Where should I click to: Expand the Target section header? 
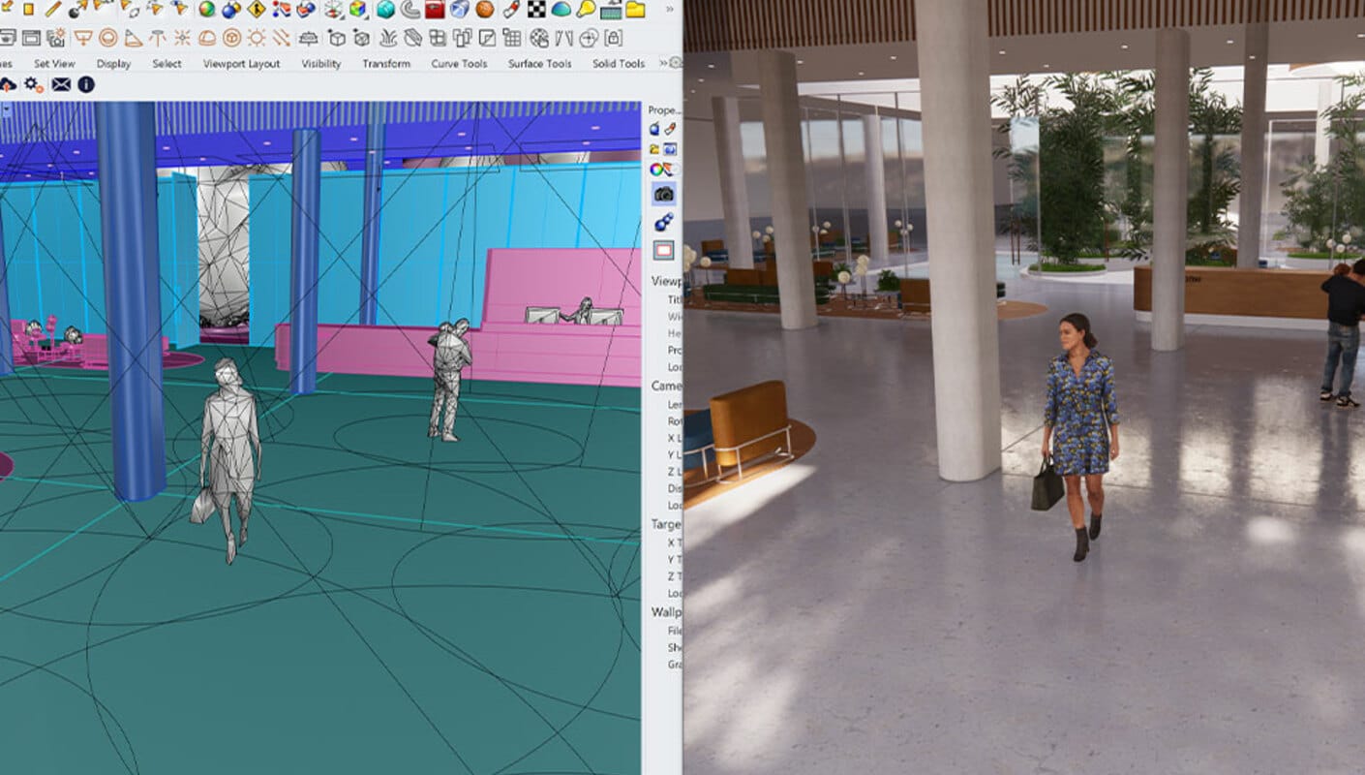pyautogui.click(x=665, y=524)
